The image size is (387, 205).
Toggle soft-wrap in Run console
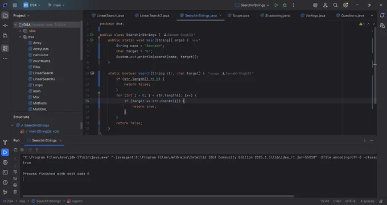[x=15, y=172]
